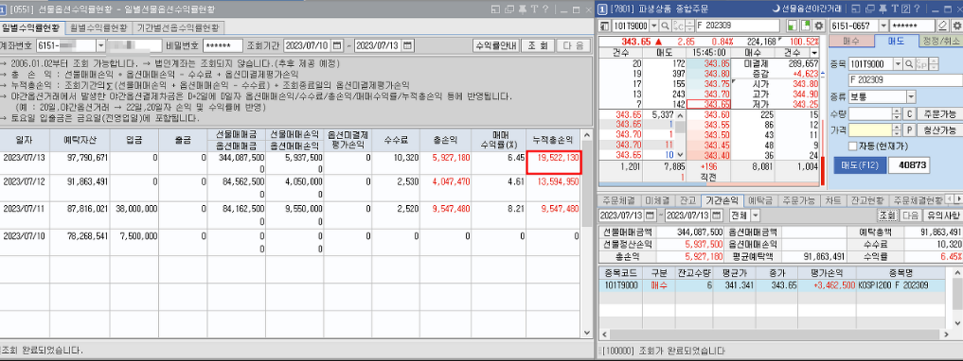Open dropdown arrow in order book header
Image resolution: width=963 pixels, height=361 pixels.
point(815,53)
